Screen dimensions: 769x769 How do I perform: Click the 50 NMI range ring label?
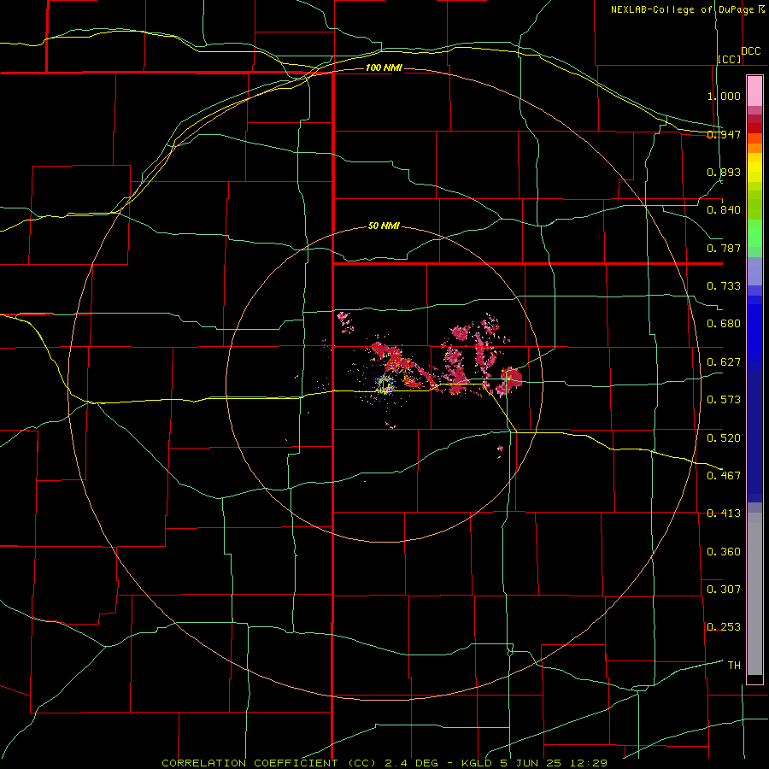(x=384, y=226)
